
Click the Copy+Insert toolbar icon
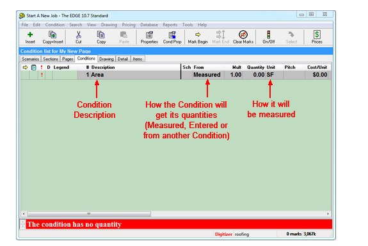[x=52, y=35]
